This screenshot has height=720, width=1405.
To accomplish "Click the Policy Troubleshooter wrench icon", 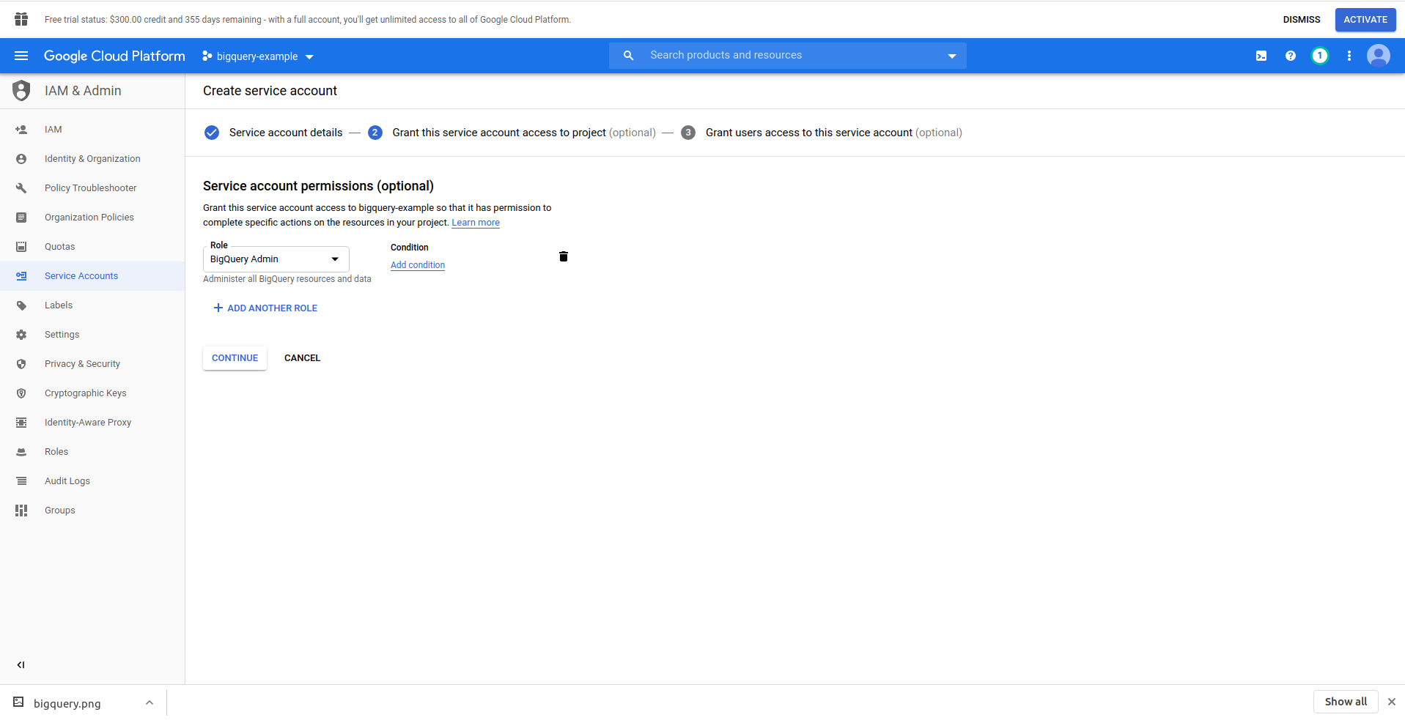I will pyautogui.click(x=21, y=188).
